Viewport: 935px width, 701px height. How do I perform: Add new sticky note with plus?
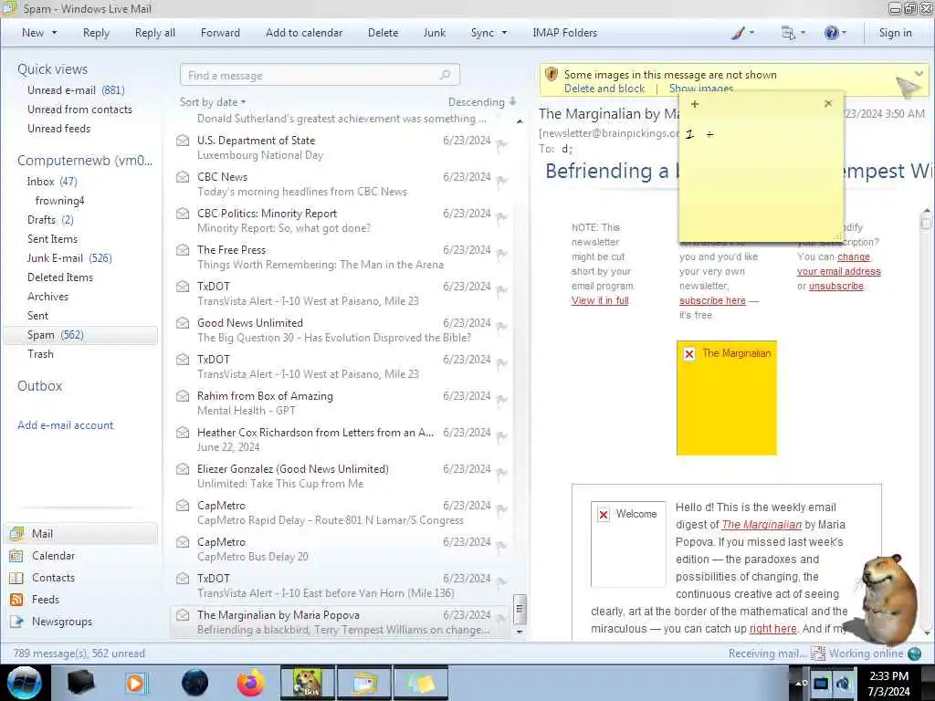(695, 104)
